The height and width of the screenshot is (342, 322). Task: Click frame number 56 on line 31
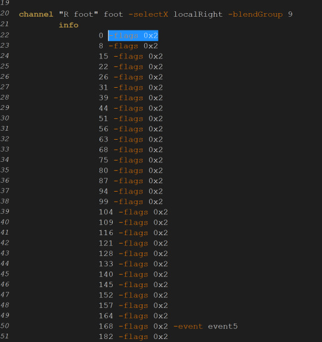[104, 129]
